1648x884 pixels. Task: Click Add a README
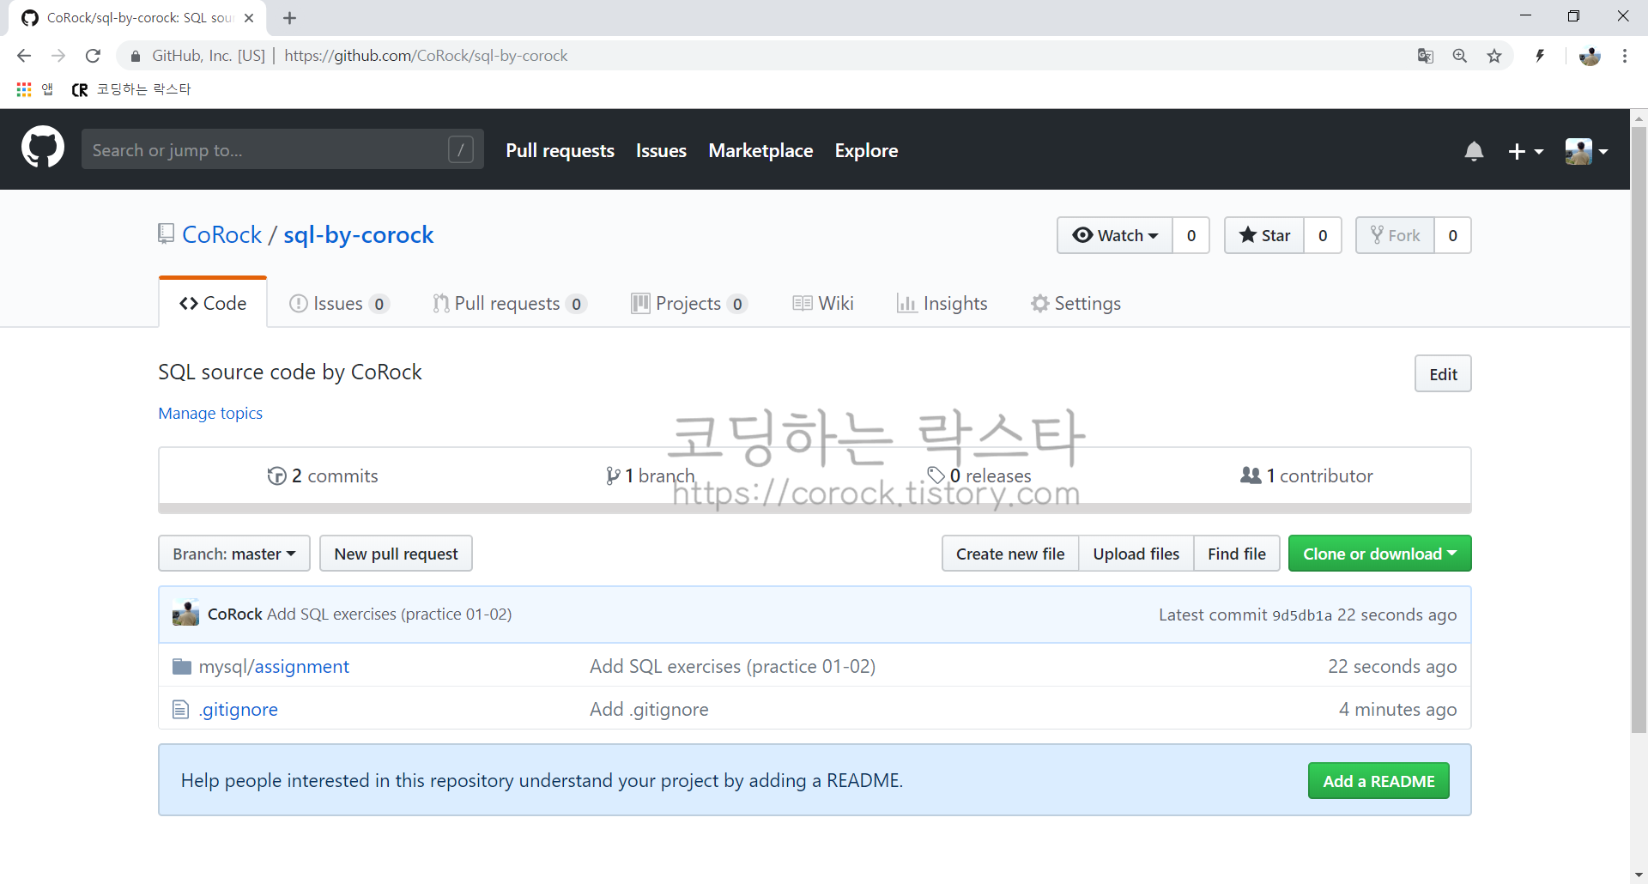coord(1378,781)
